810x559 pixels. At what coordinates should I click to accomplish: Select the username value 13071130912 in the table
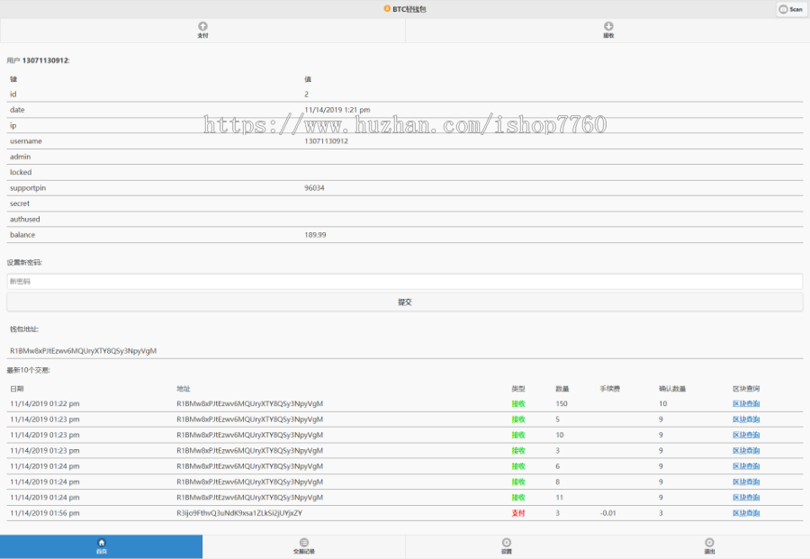[326, 141]
